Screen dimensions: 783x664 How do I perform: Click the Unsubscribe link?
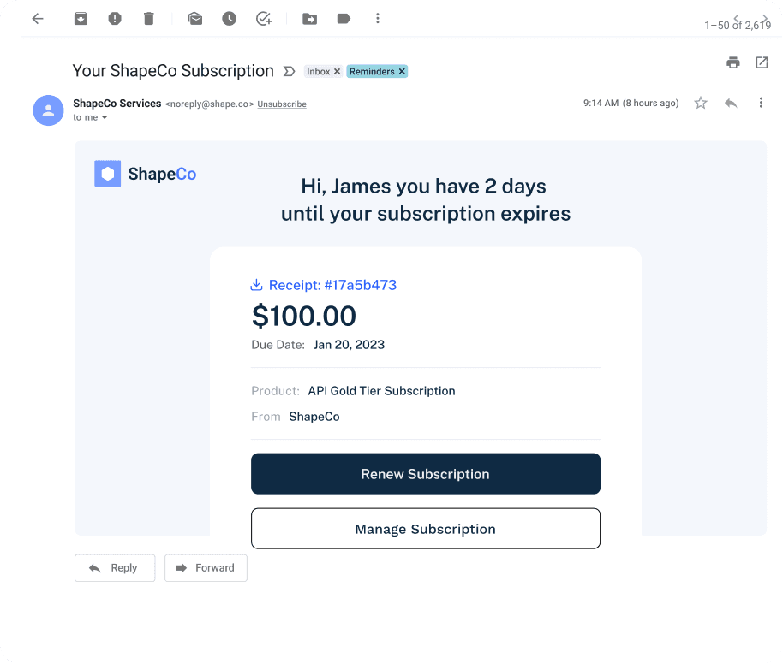point(282,104)
